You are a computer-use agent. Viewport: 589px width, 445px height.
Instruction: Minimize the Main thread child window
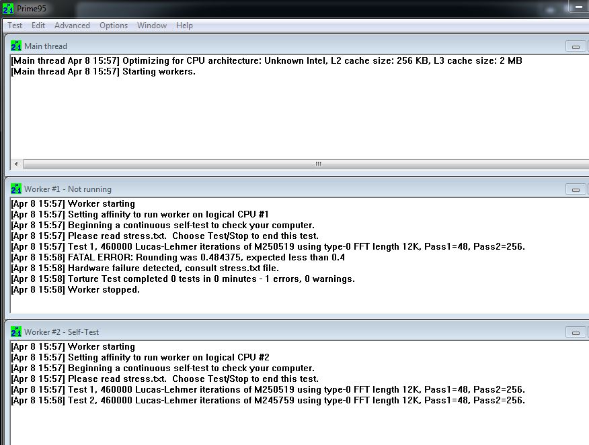575,46
